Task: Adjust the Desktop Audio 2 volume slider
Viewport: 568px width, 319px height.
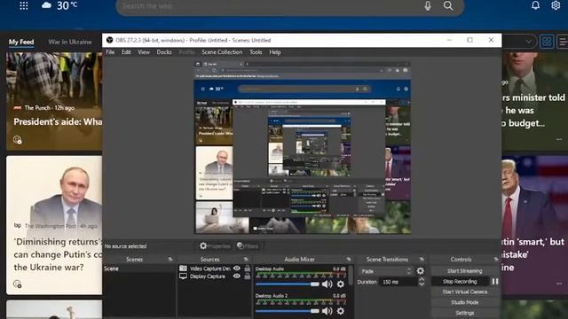Action: click(288, 311)
